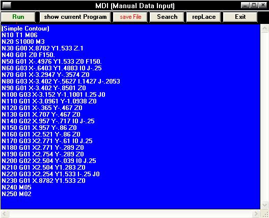Minimize the MDI window
The width and height of the screenshot is (269, 218).
point(245,6)
